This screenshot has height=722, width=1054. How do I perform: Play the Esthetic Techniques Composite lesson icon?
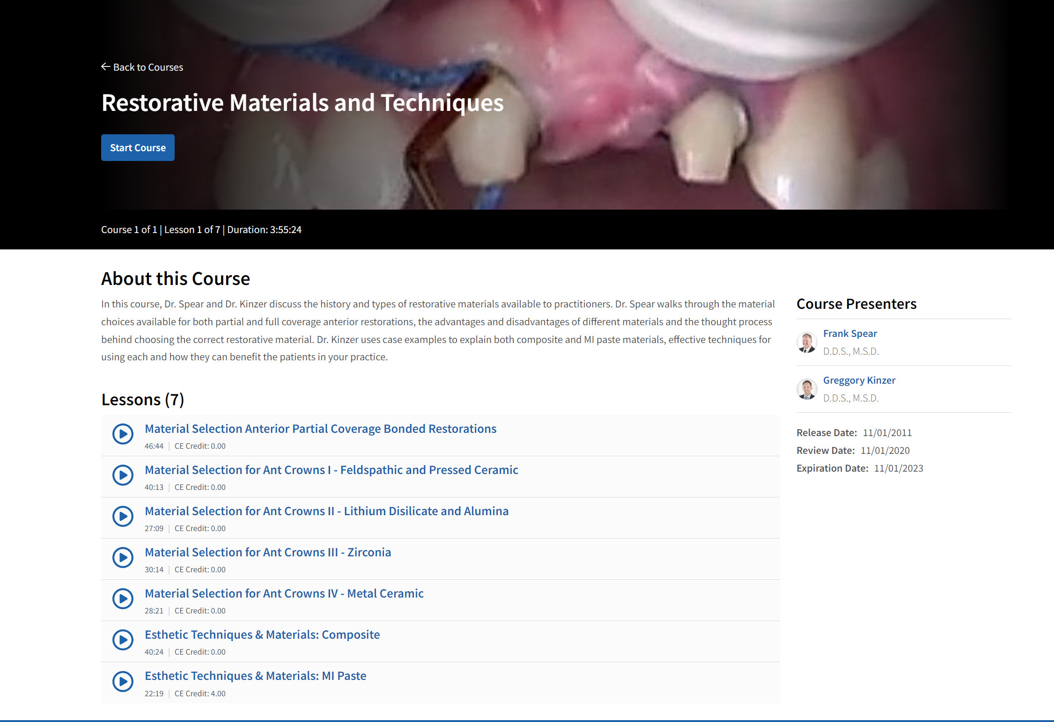point(123,640)
